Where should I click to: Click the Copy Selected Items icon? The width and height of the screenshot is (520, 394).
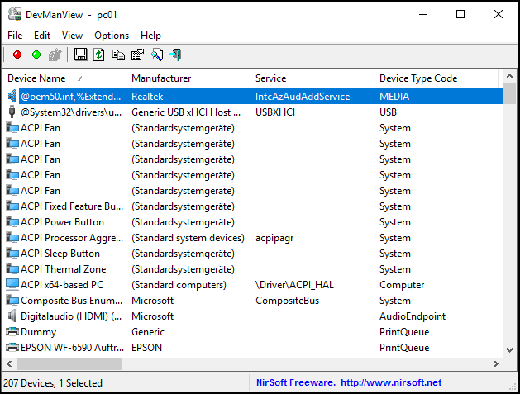pyautogui.click(x=118, y=55)
